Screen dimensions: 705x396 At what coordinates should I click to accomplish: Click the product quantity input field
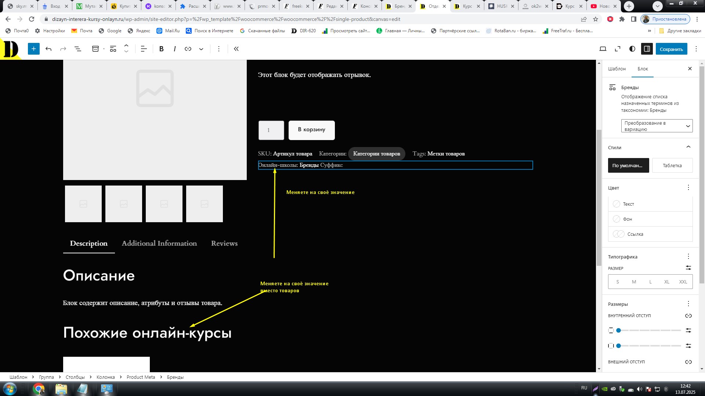[x=271, y=130]
